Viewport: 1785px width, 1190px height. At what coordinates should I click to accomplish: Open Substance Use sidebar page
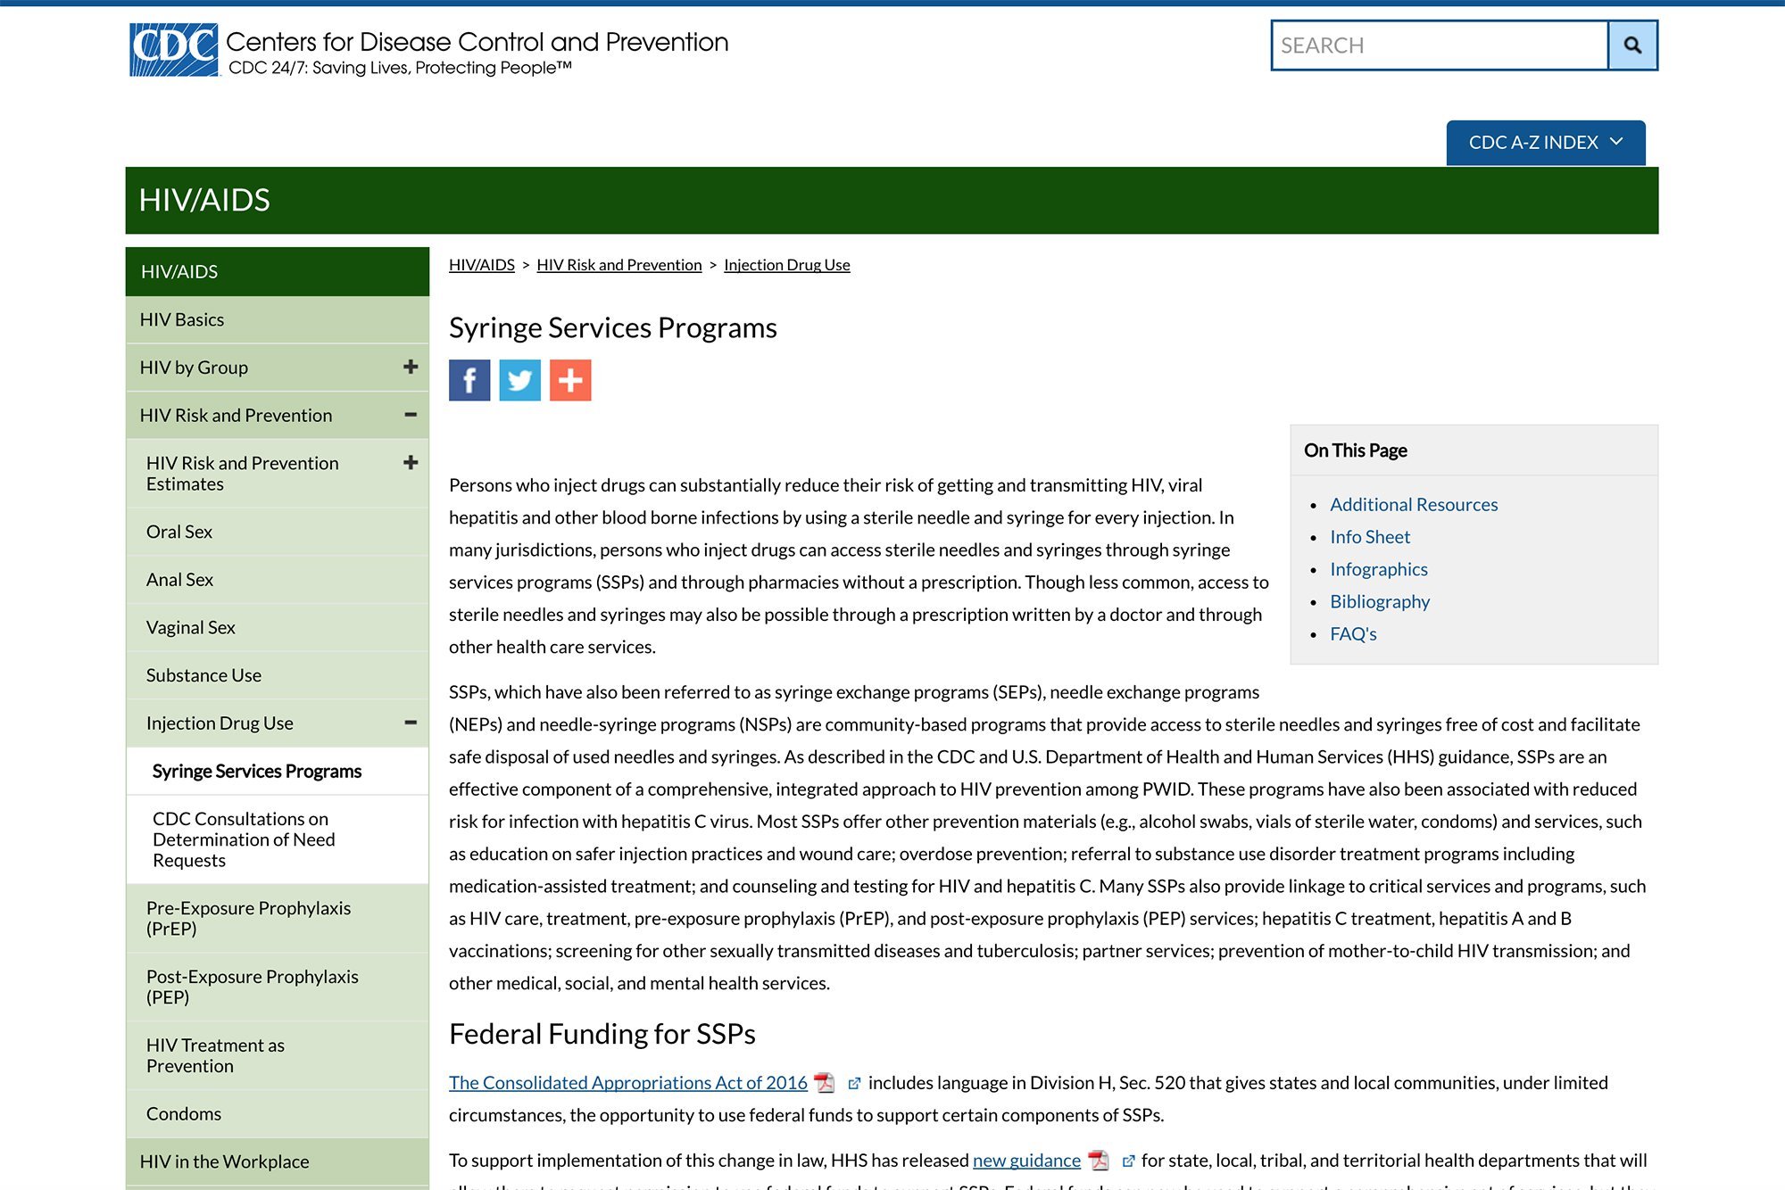pos(278,675)
